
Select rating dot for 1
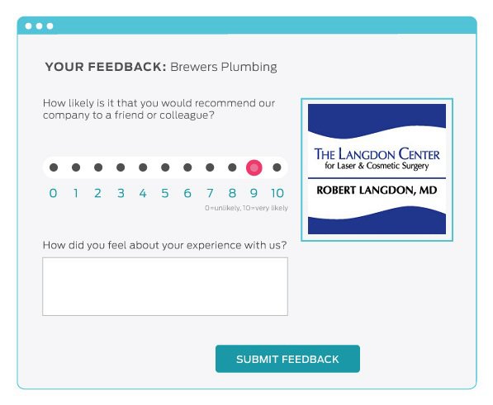tap(76, 167)
